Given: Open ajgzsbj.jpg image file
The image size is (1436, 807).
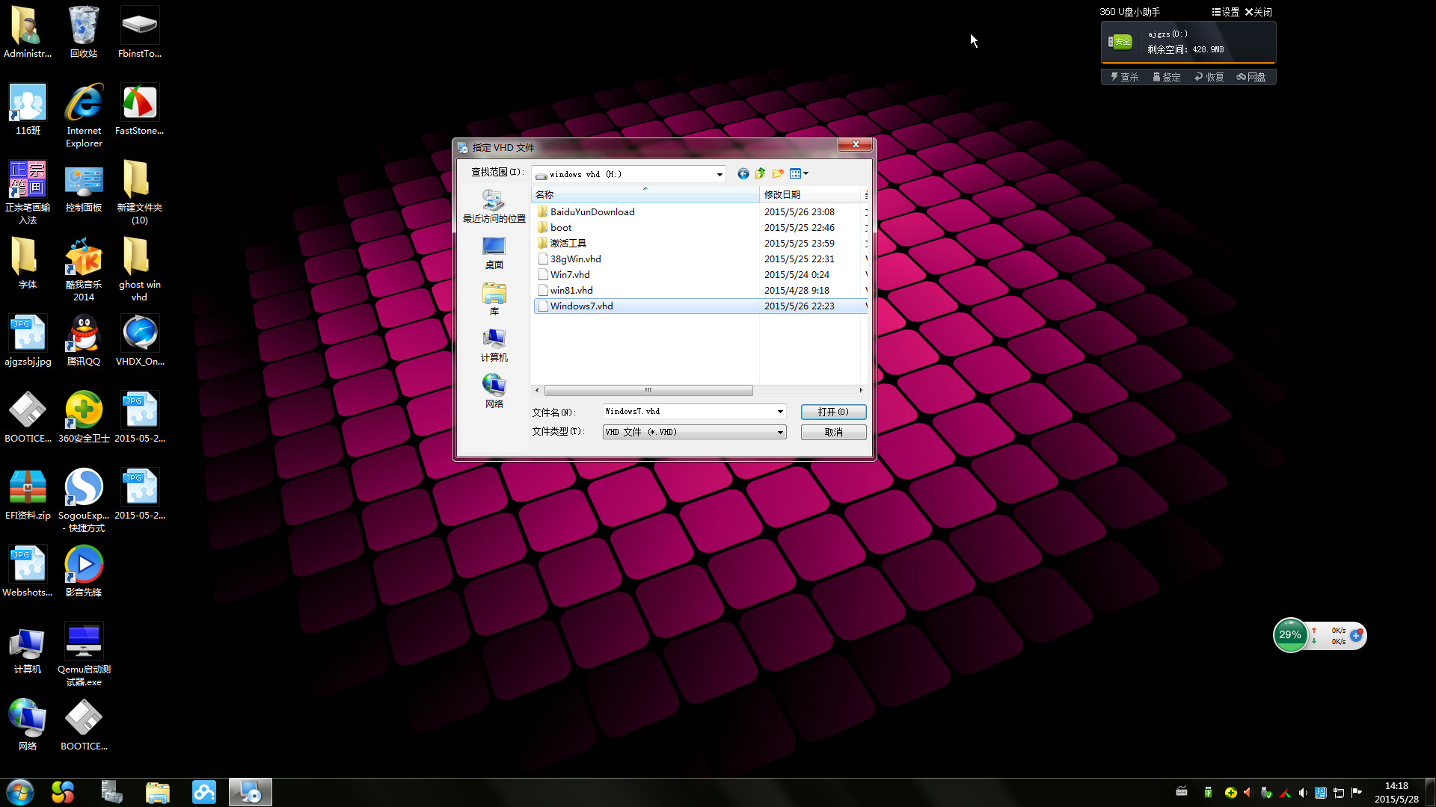Looking at the screenshot, I should pyautogui.click(x=28, y=341).
